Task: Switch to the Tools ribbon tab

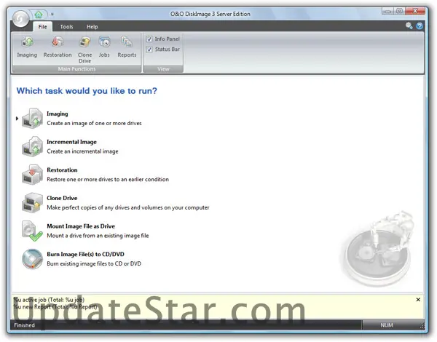Action: (x=66, y=27)
